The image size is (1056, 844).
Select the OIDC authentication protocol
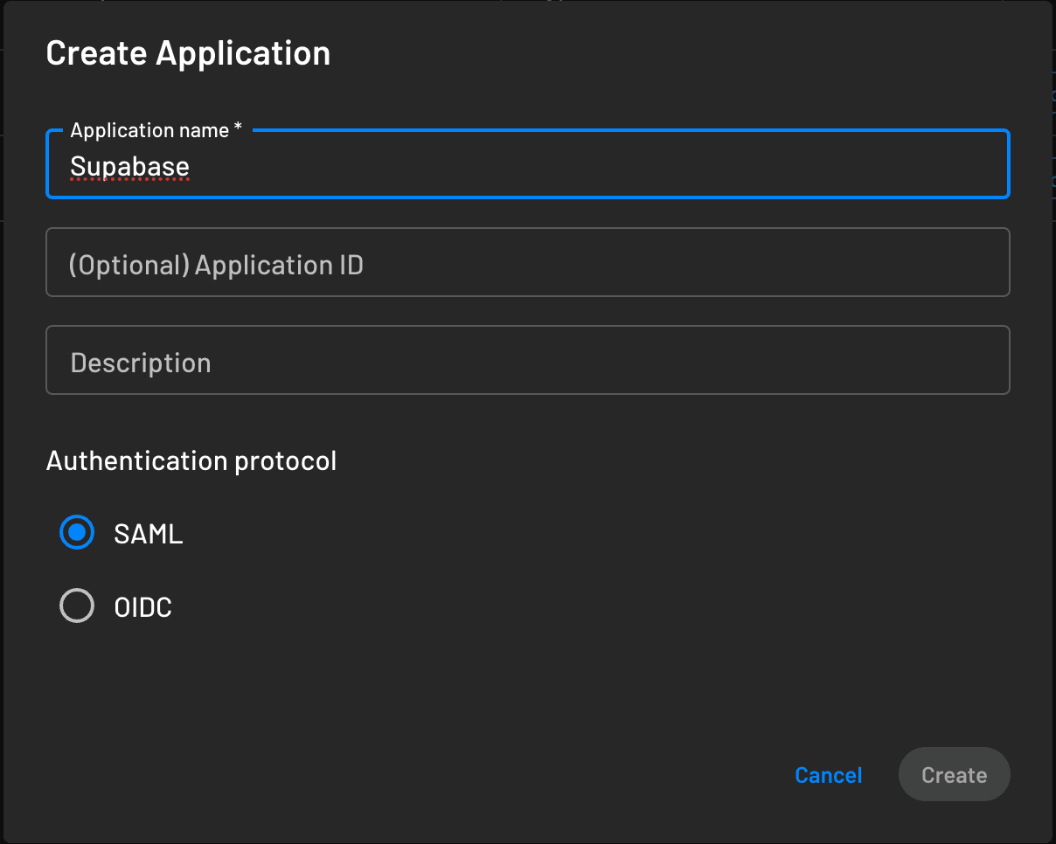(77, 605)
